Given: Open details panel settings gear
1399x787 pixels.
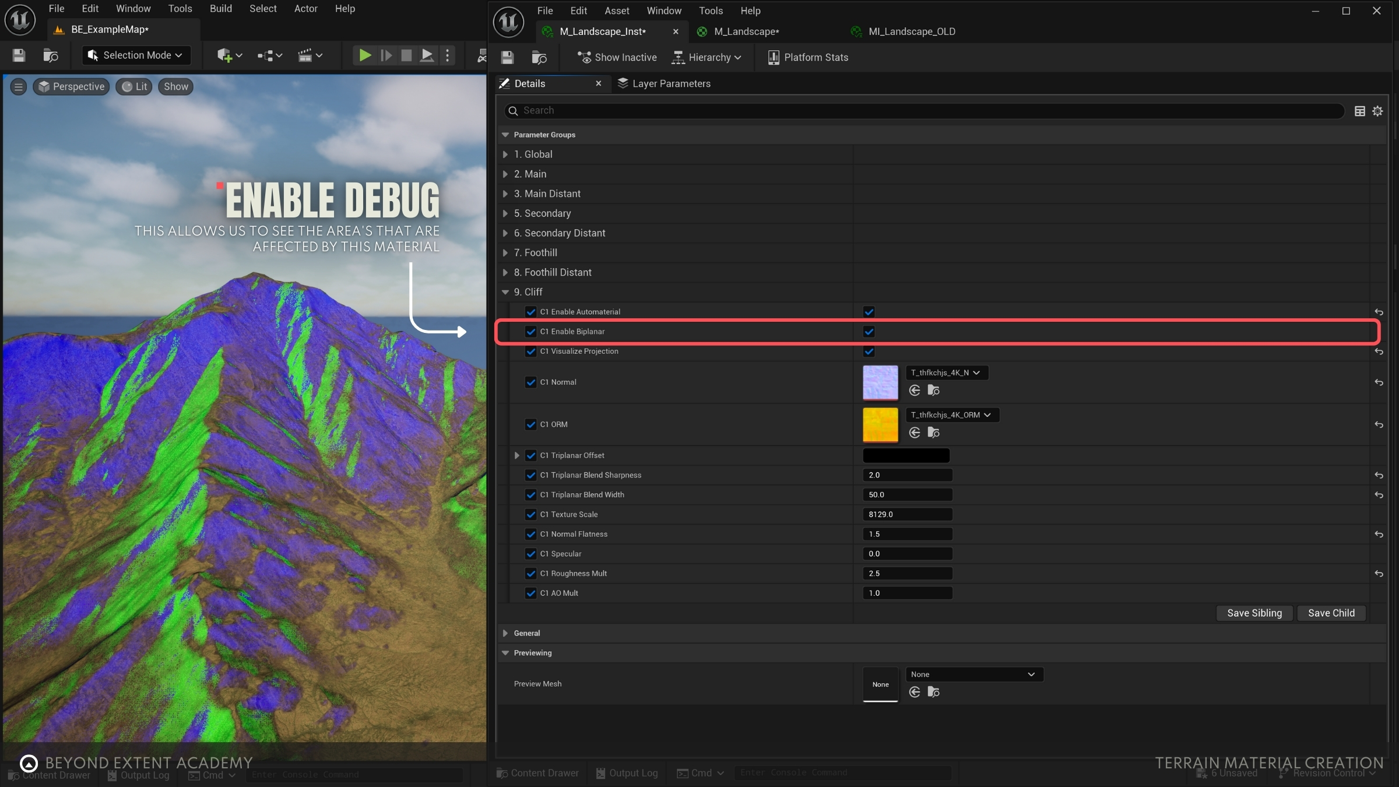Looking at the screenshot, I should point(1377,111).
